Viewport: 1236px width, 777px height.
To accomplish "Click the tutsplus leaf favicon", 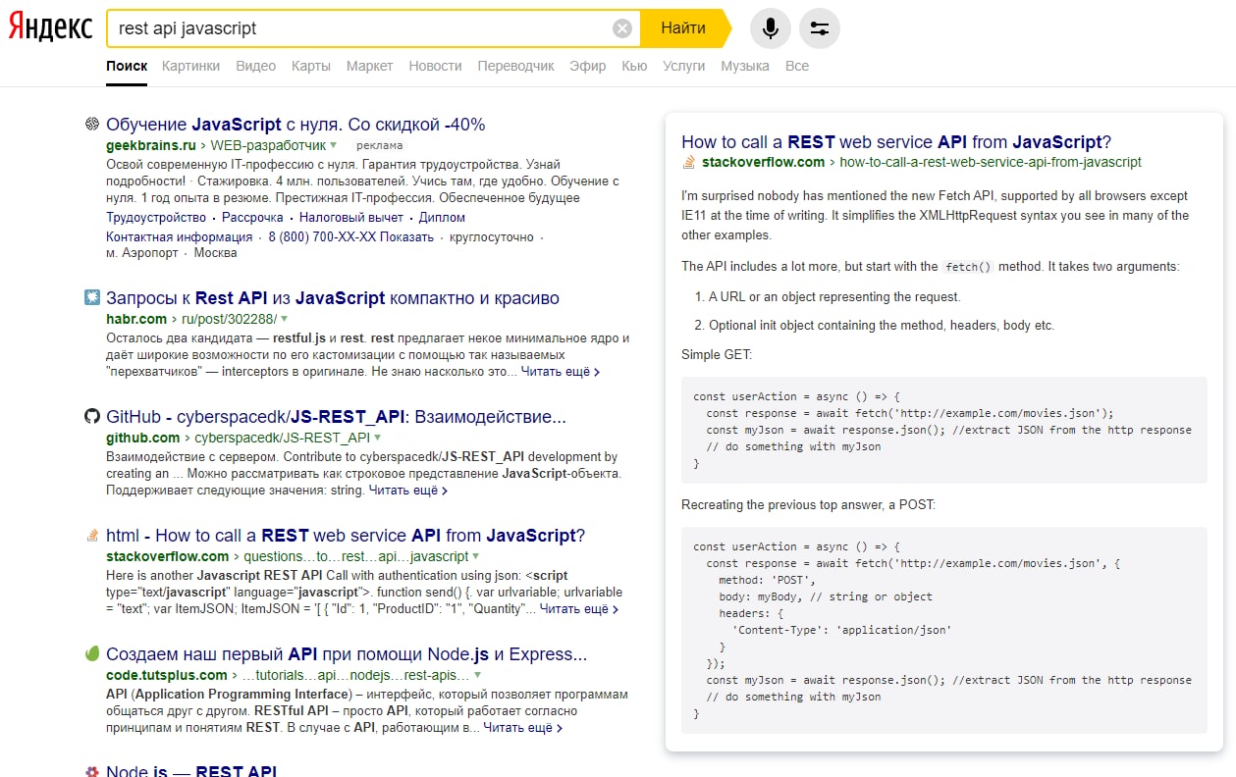I will pos(92,653).
